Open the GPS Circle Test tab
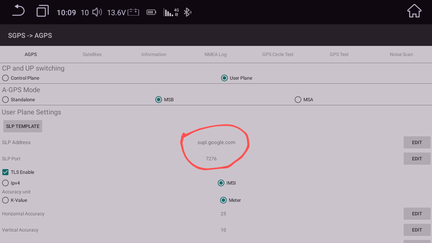This screenshot has height=243, width=432. pos(278,54)
